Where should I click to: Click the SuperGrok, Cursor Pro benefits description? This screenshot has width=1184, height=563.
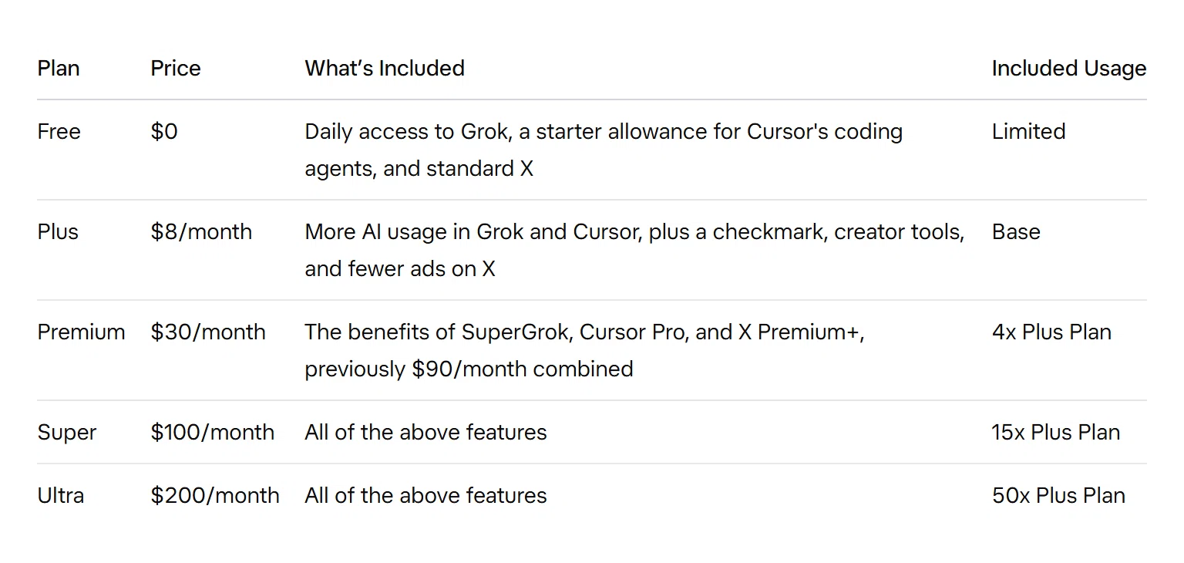(x=584, y=350)
